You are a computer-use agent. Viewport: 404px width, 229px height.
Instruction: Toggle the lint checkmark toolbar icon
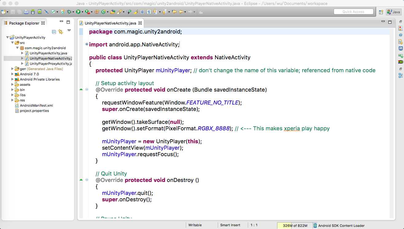click(x=53, y=12)
